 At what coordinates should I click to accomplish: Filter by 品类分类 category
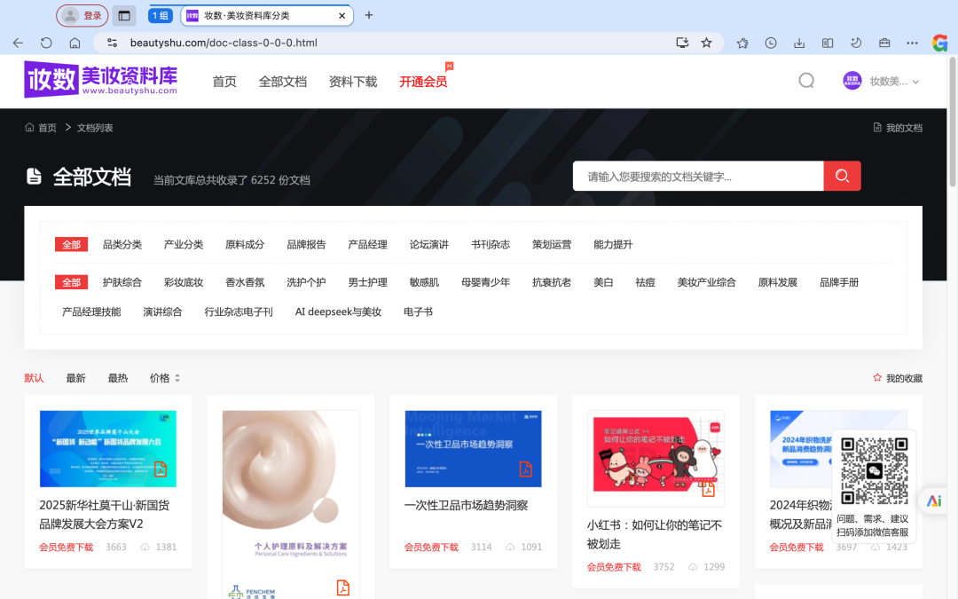click(x=122, y=245)
